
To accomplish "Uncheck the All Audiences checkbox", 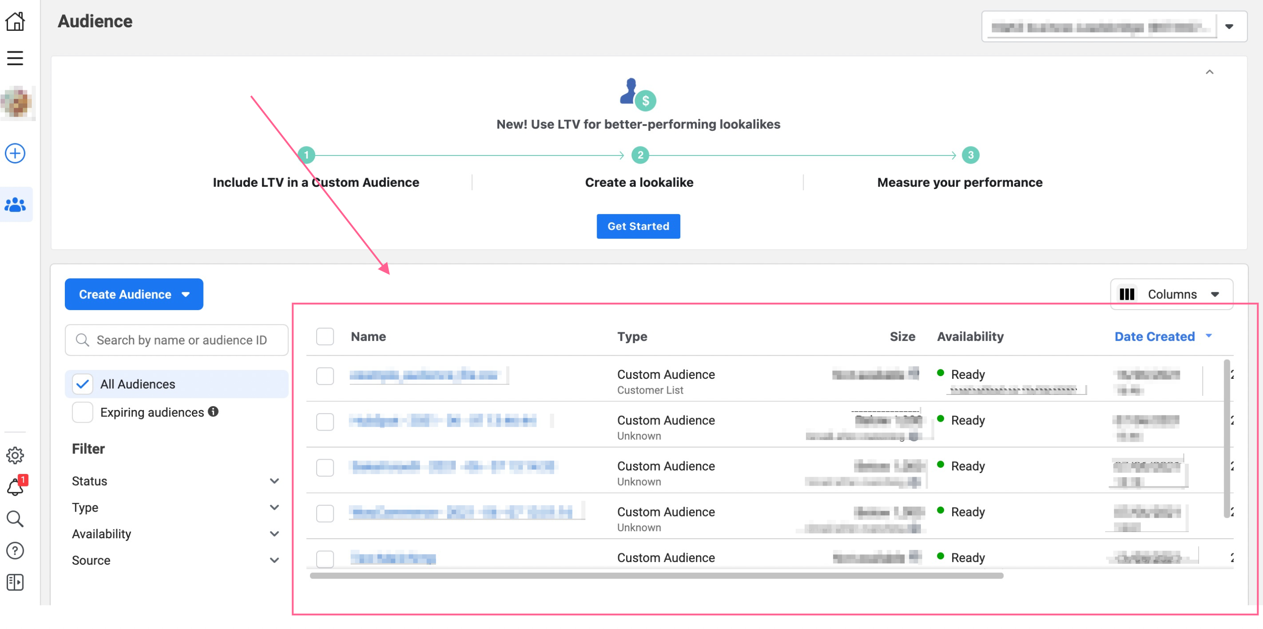I will point(82,385).
